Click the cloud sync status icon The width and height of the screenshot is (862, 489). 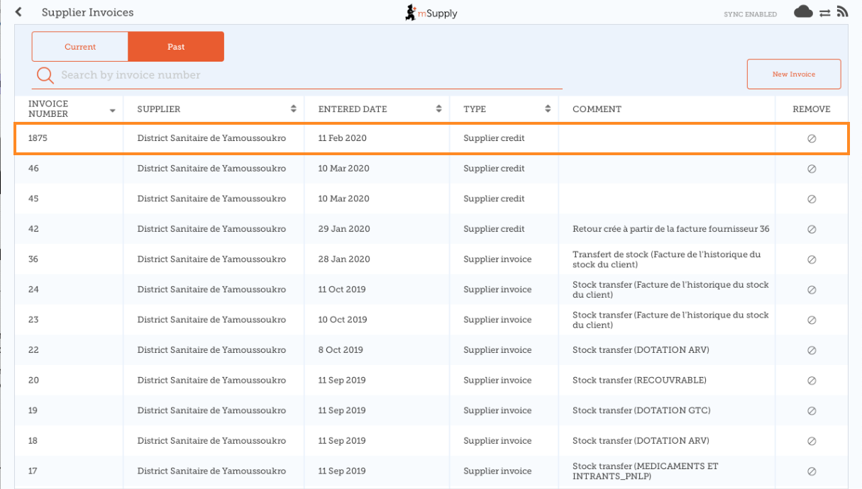tap(802, 12)
